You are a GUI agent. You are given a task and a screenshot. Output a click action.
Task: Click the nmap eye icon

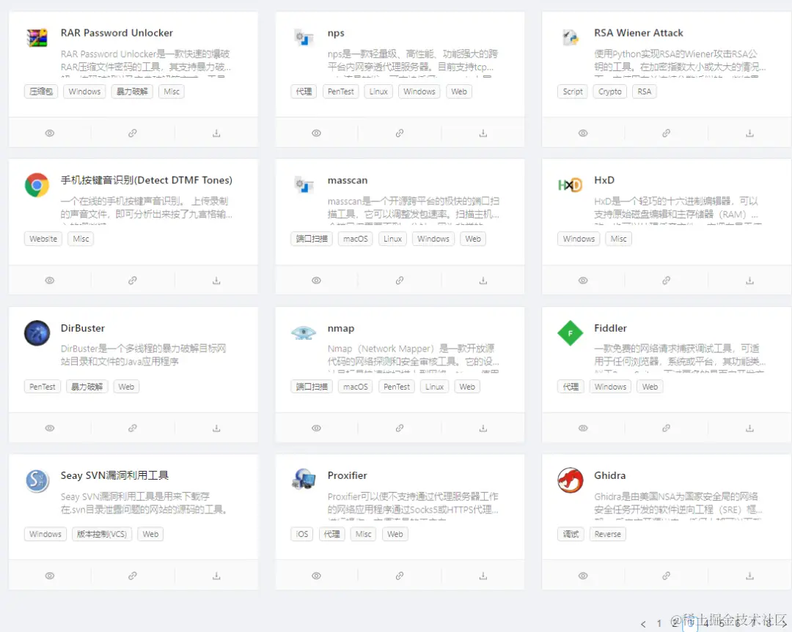pyautogui.click(x=304, y=333)
